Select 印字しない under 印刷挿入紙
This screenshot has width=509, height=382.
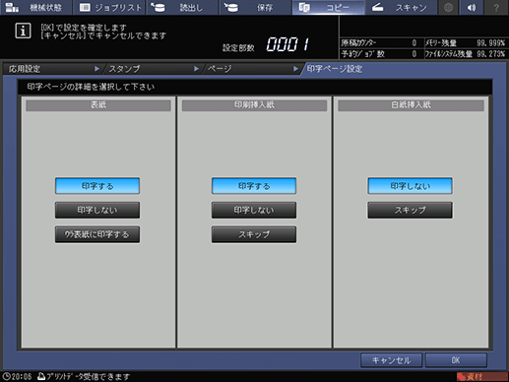point(254,210)
